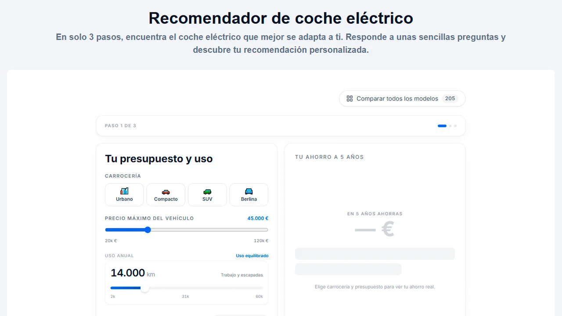This screenshot has width=562, height=316.
Task: Click the USO ANUAL label
Action: click(x=119, y=256)
